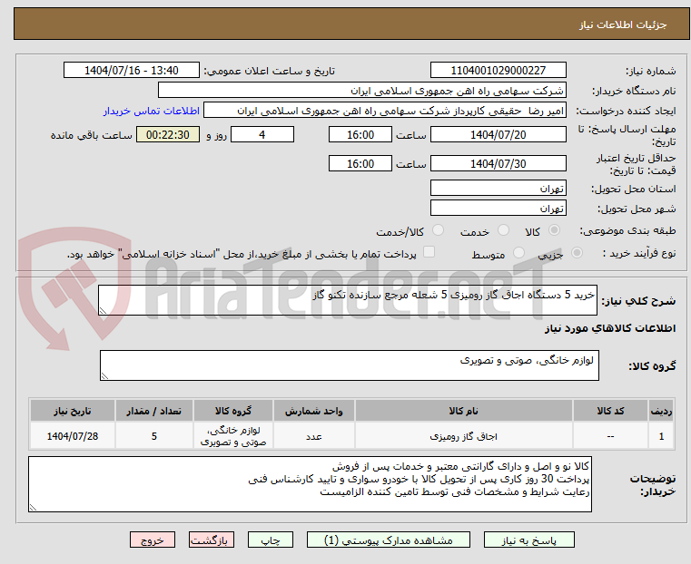Click the announcement date 1404/07/16 field

[x=132, y=71]
